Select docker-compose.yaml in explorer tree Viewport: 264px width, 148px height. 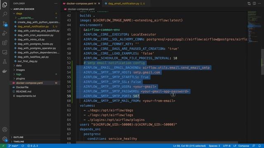(x=29, y=83)
